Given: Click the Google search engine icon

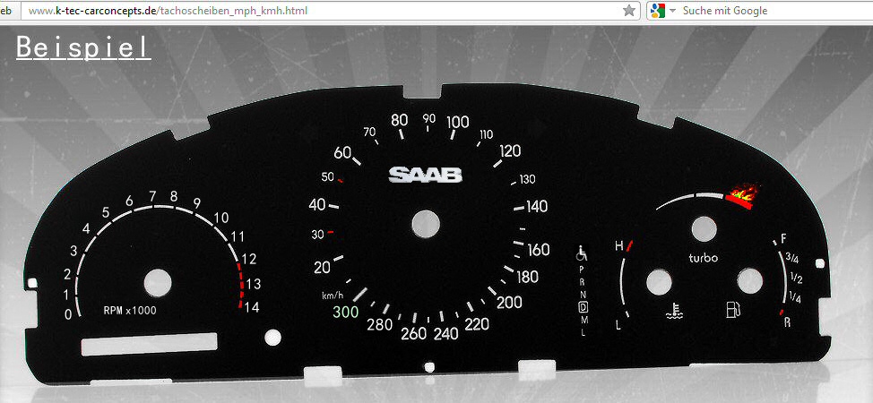Looking at the screenshot, I should click(x=658, y=11).
